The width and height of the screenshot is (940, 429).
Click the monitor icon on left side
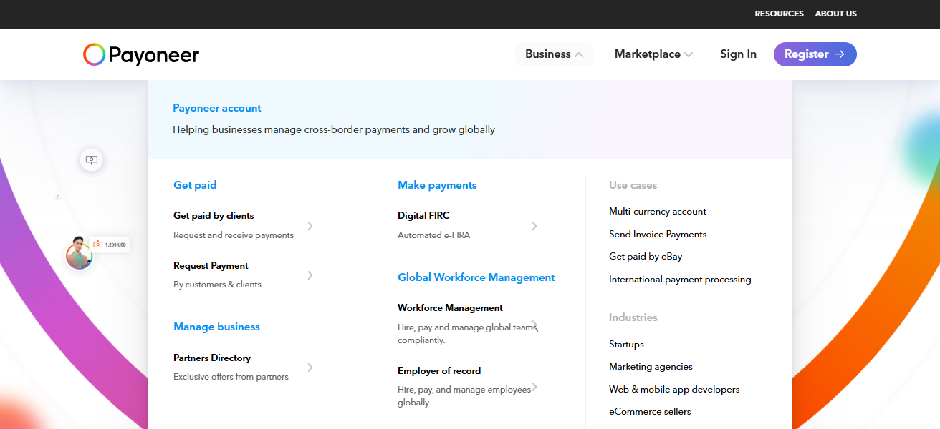pyautogui.click(x=91, y=159)
